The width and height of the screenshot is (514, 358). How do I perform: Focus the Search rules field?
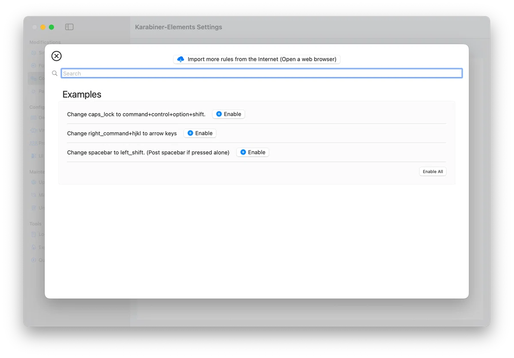pyautogui.click(x=262, y=73)
